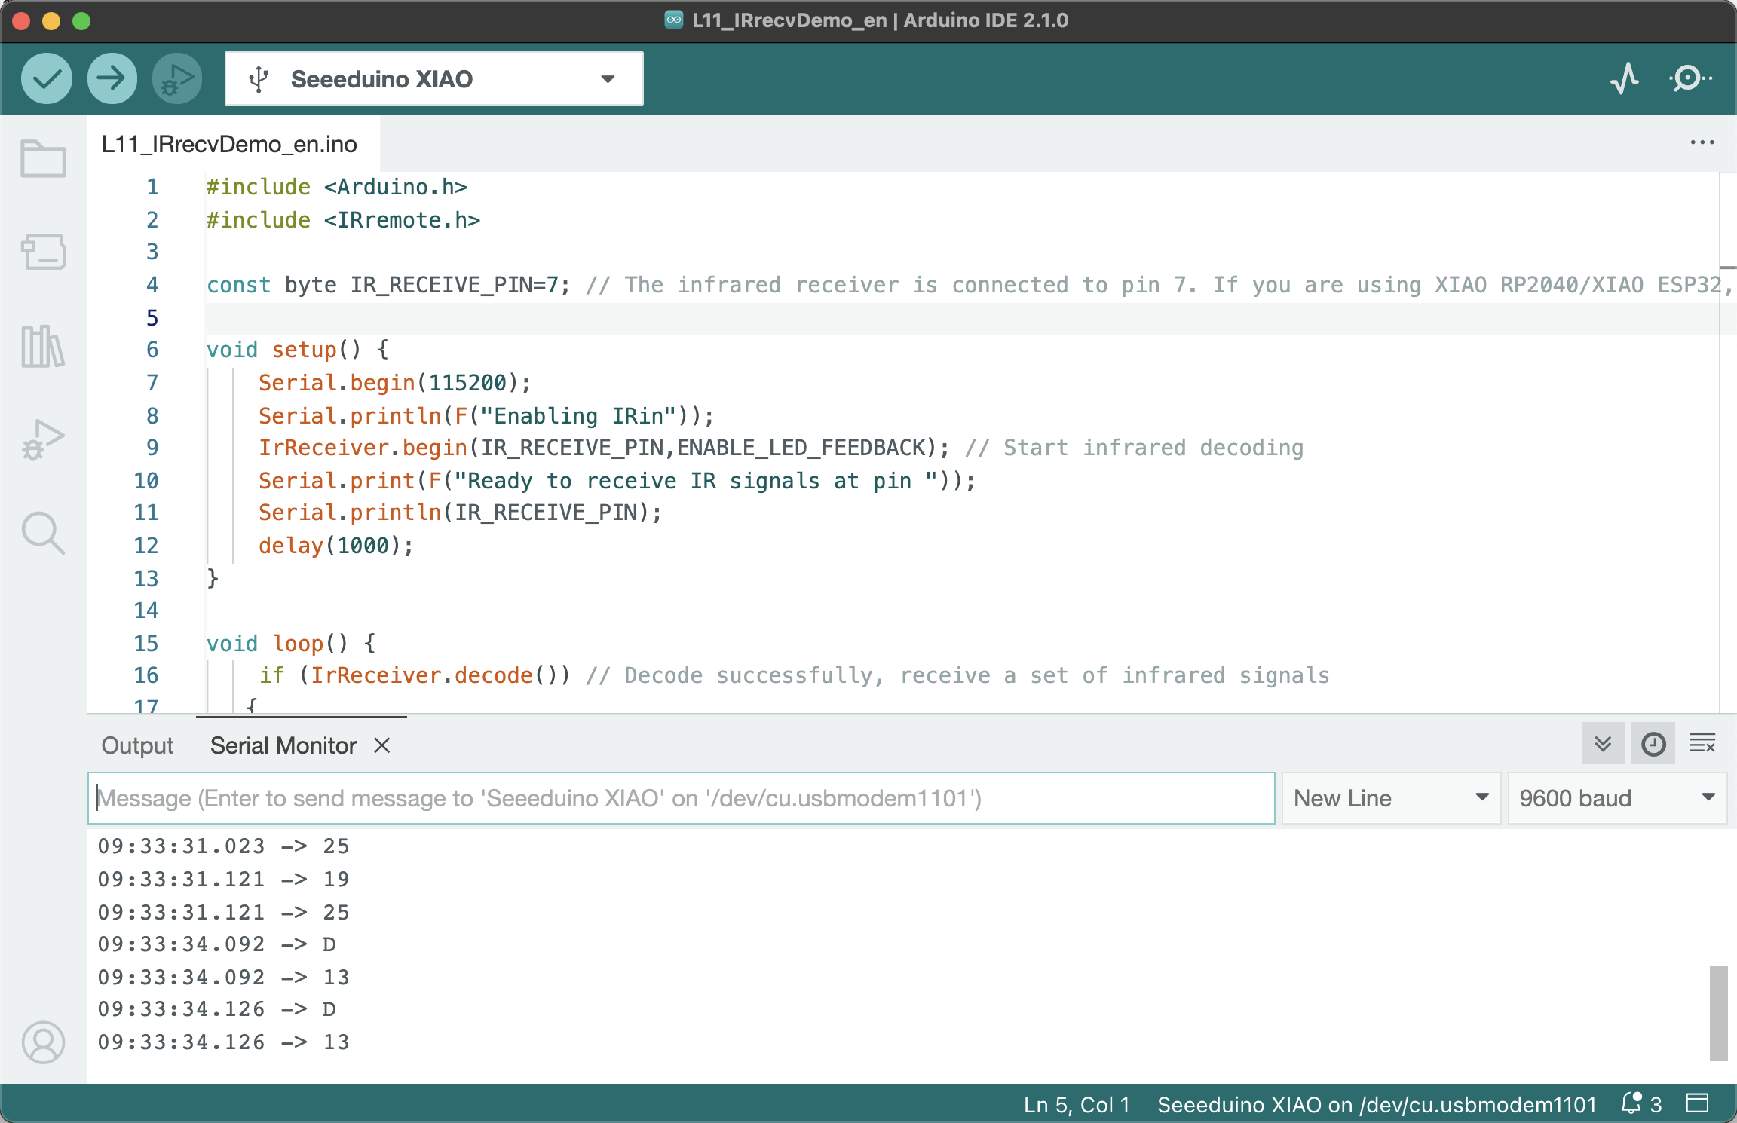Close the Serial Monitor tab

(x=382, y=745)
